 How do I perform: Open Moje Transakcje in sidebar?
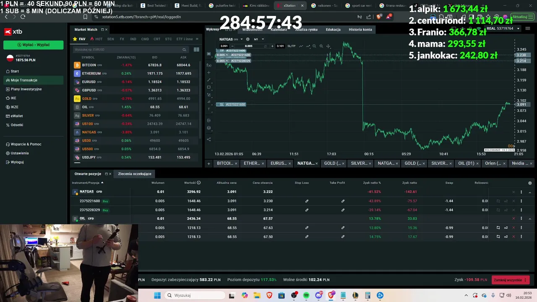point(34,80)
